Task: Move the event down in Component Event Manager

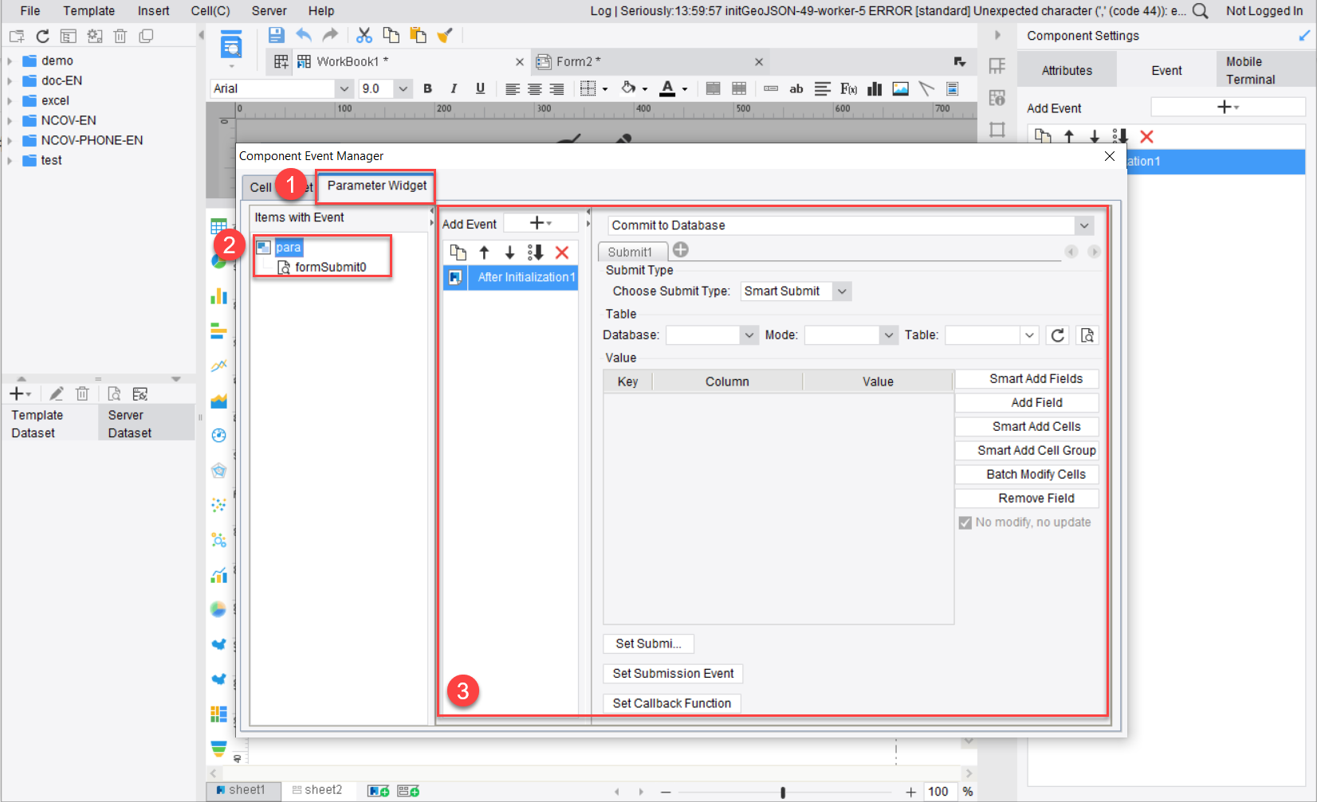Action: click(509, 252)
